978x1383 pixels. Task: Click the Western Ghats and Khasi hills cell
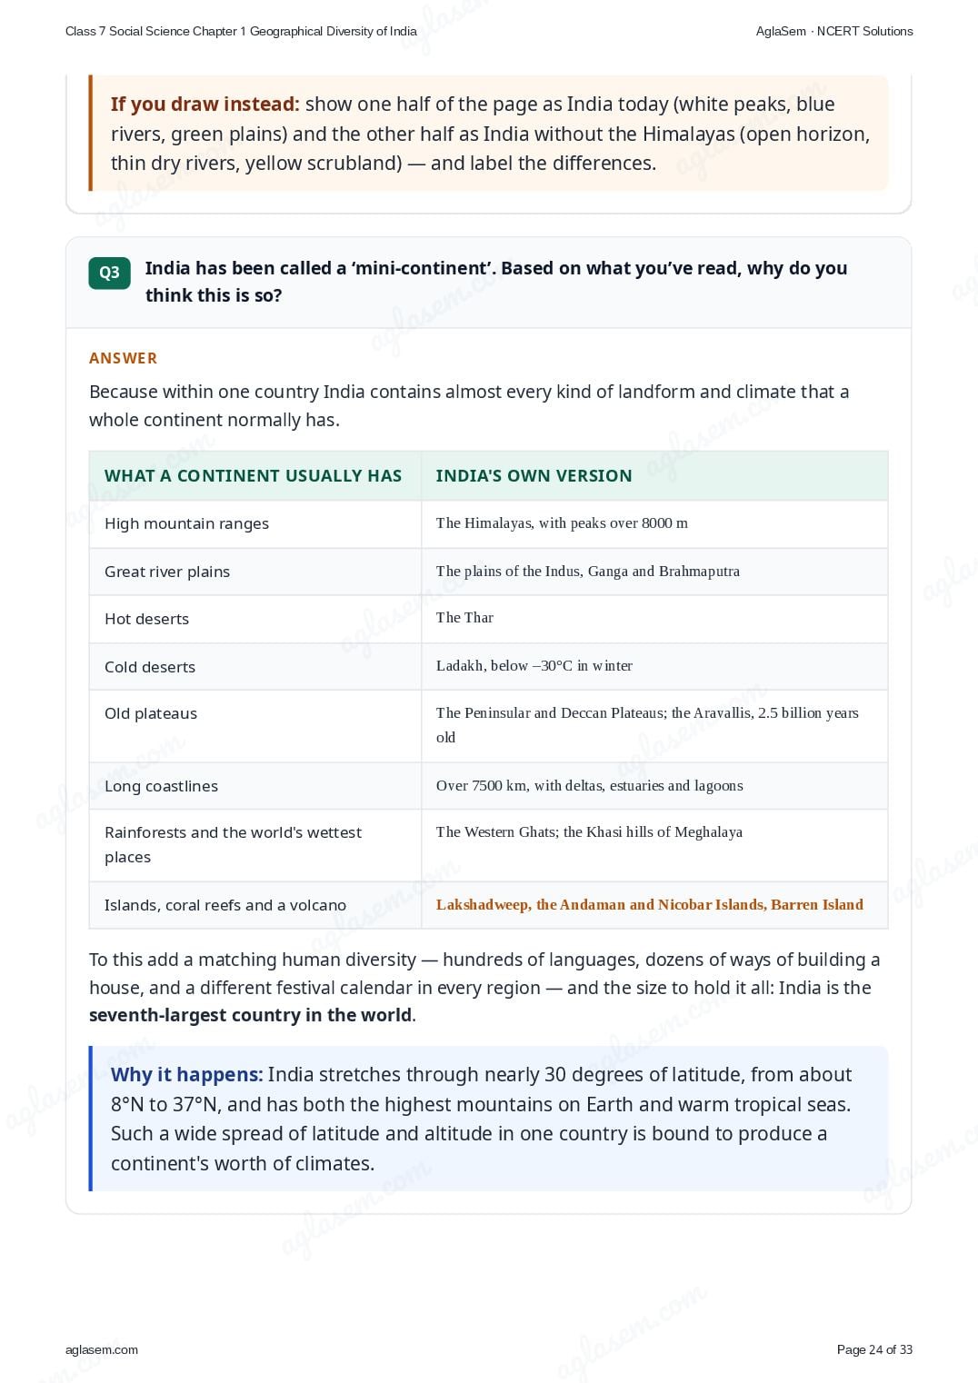pos(654,845)
